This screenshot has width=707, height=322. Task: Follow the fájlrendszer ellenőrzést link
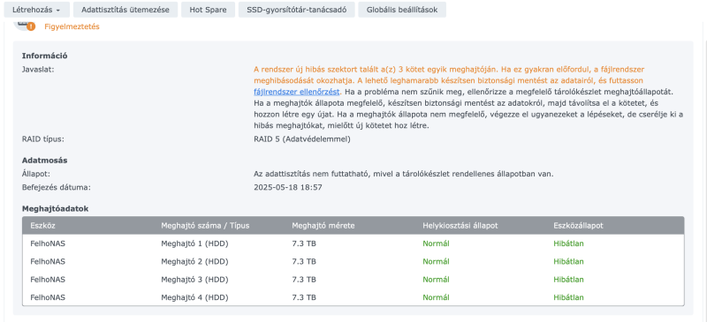[x=296, y=92]
